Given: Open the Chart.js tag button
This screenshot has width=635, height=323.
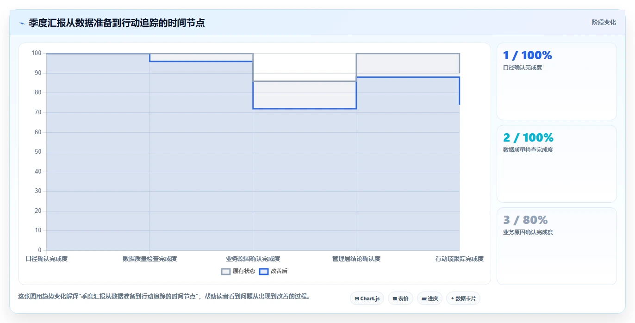Looking at the screenshot, I should [367, 298].
